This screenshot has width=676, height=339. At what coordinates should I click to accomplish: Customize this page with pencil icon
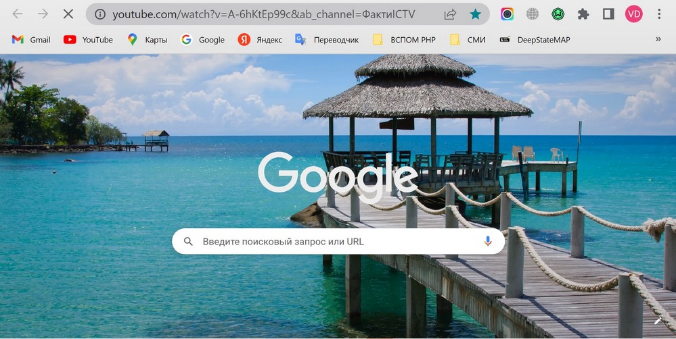[x=658, y=321]
